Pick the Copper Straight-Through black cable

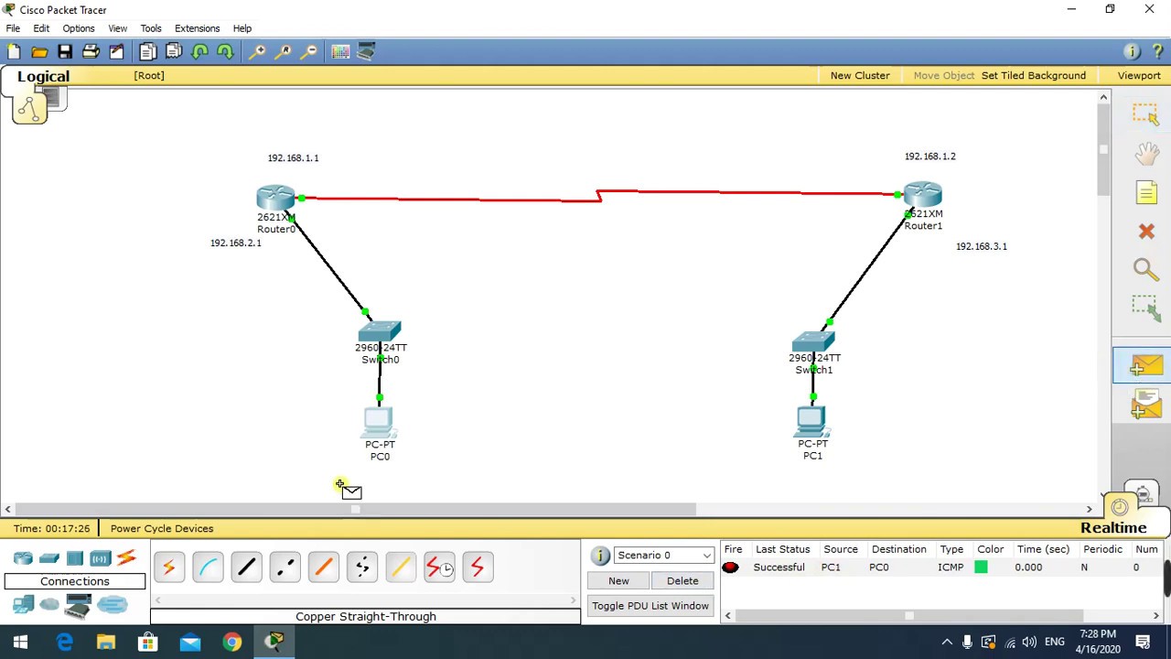pos(246,567)
